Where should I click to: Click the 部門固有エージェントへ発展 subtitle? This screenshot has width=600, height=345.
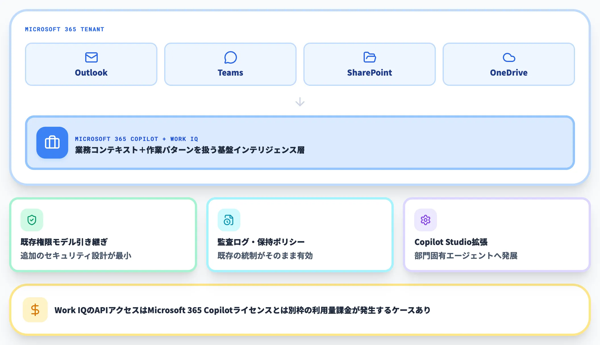(466, 256)
